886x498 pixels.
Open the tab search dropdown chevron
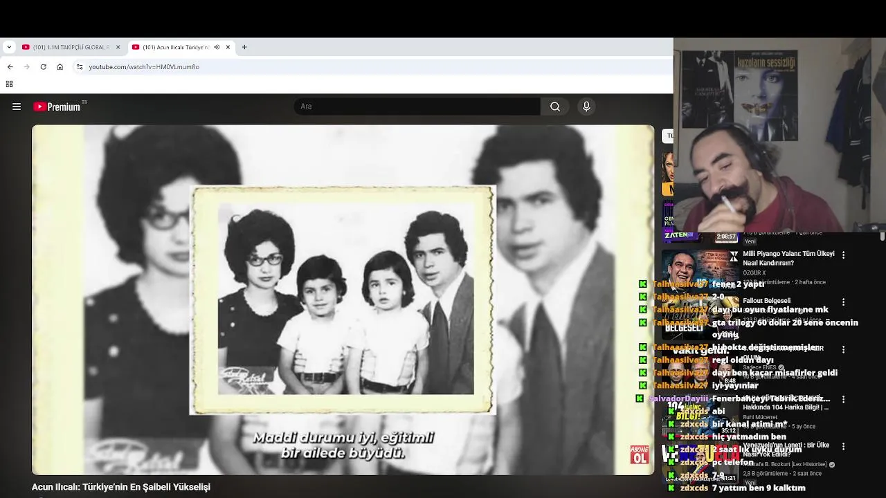click(x=9, y=47)
